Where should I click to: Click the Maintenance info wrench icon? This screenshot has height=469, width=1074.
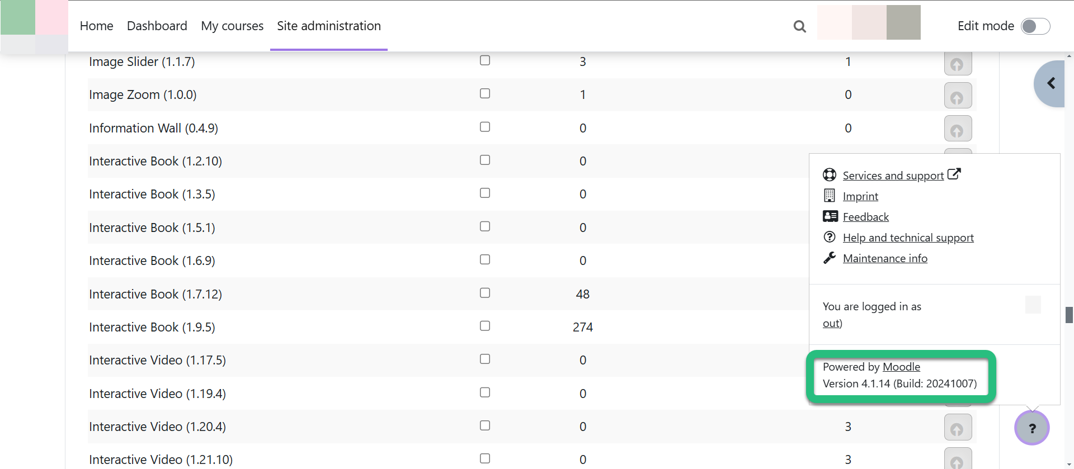coord(830,258)
